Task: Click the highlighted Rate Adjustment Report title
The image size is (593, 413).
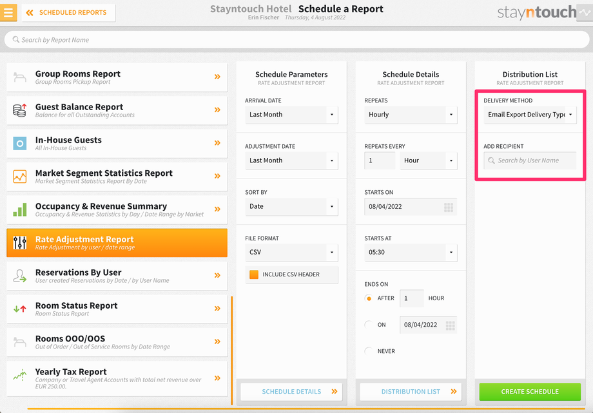Action: 84,240
